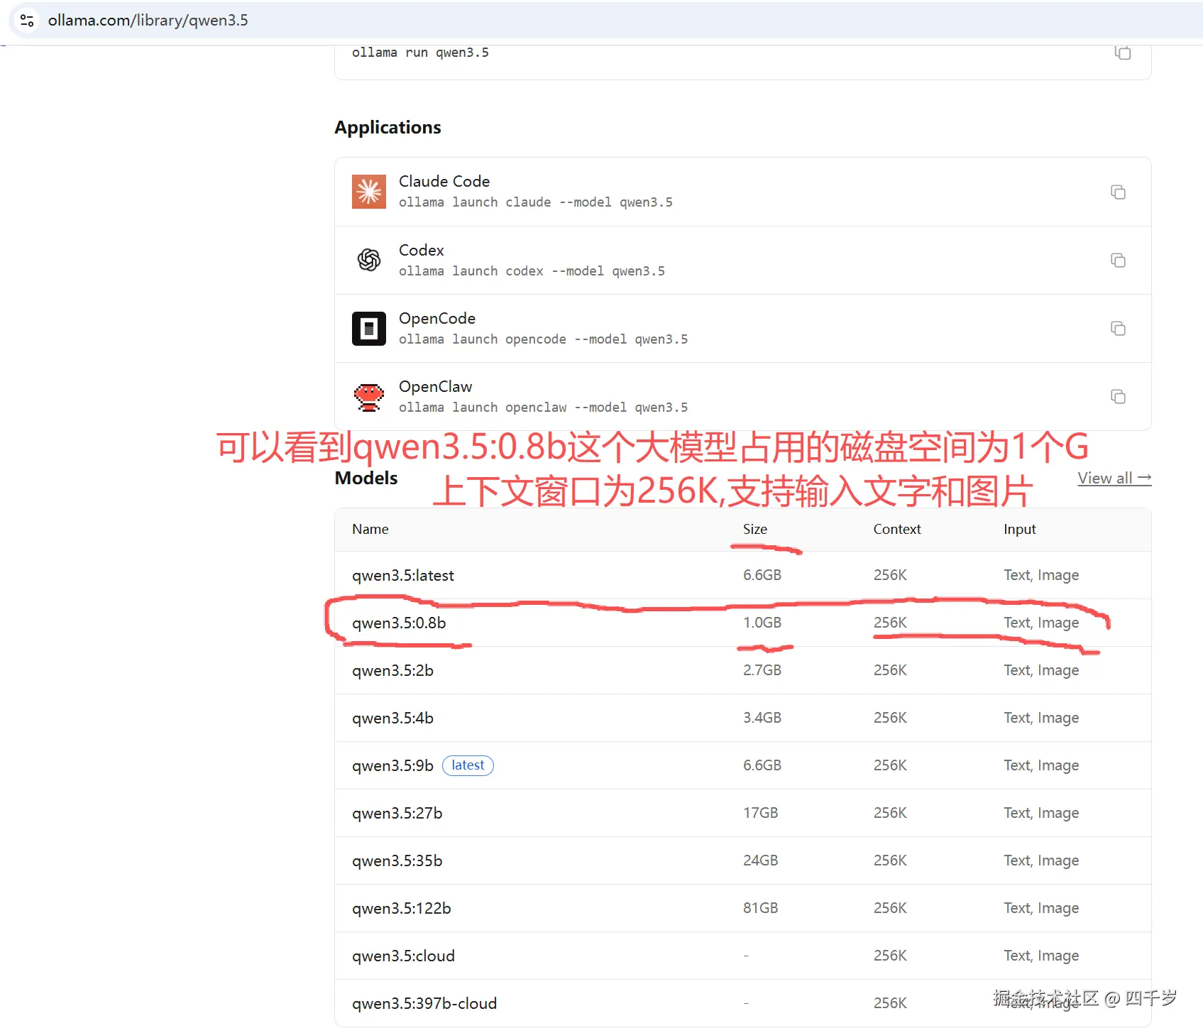This screenshot has height=1033, width=1203.
Task: Copy the Codex launch command
Action: pyautogui.click(x=1118, y=261)
